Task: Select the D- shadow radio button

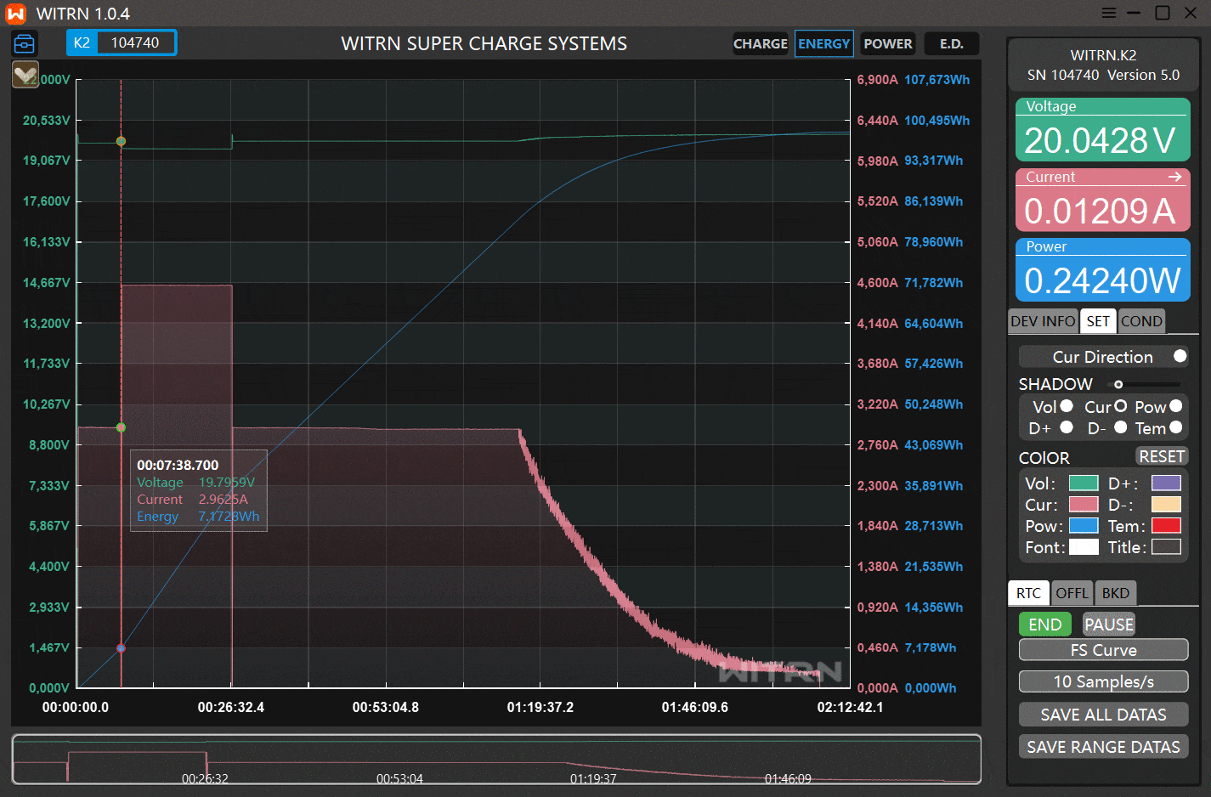Action: click(x=1120, y=427)
